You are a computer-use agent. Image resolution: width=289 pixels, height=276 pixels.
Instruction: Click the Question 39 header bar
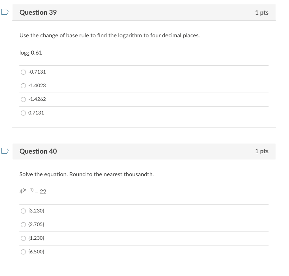click(x=144, y=12)
